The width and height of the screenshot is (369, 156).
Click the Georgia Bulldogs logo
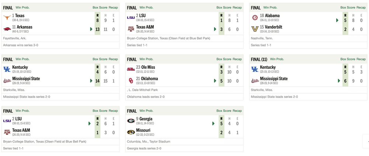pos(131,121)
